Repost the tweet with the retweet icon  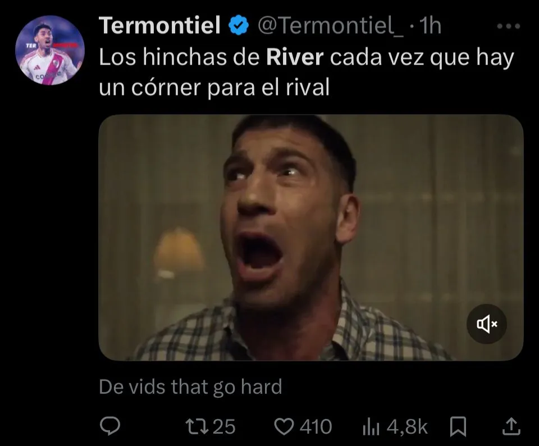point(197,426)
